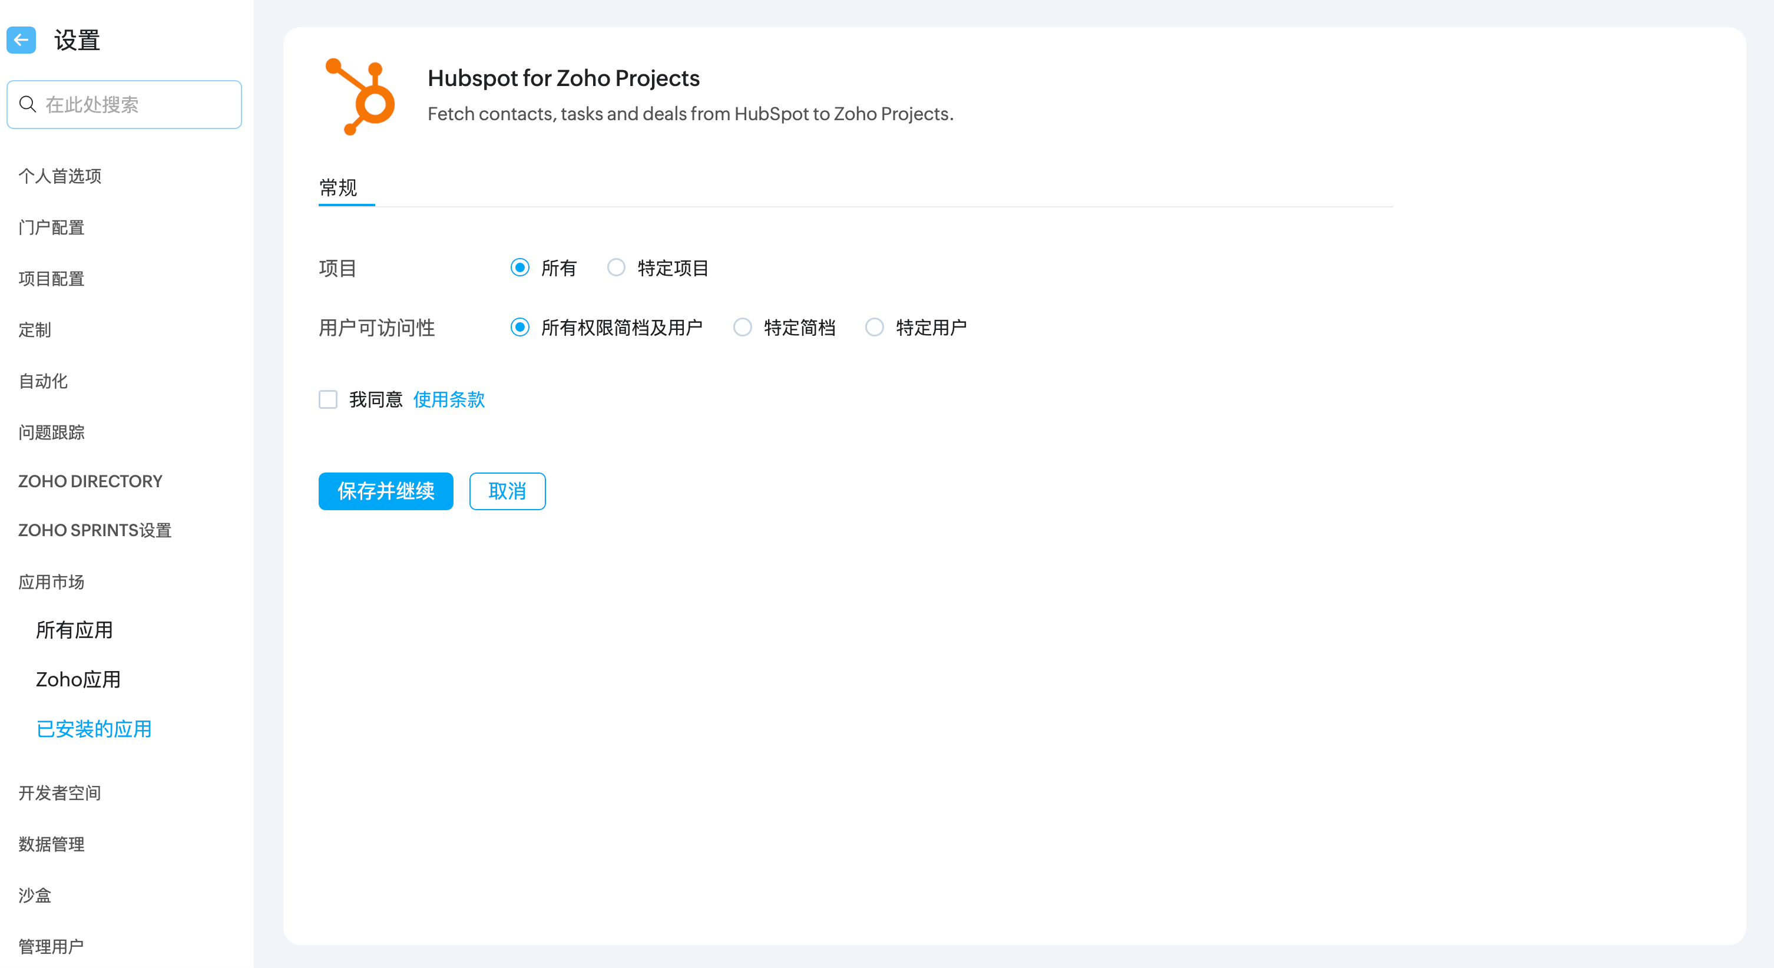
Task: Click the 取消 button
Action: 508,491
